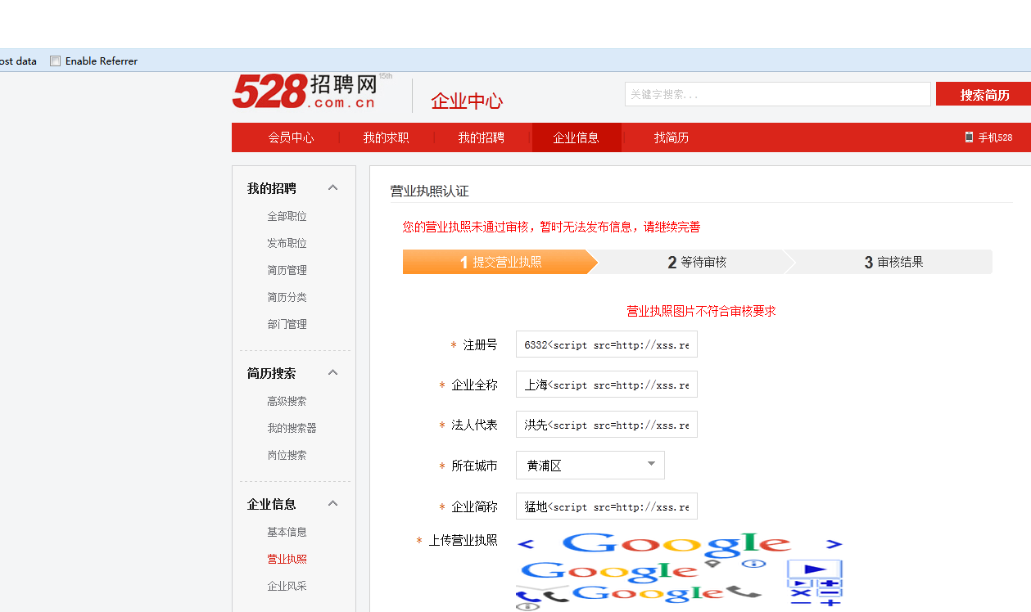
Task: Click the 企业简称 input field
Action: 607,506
